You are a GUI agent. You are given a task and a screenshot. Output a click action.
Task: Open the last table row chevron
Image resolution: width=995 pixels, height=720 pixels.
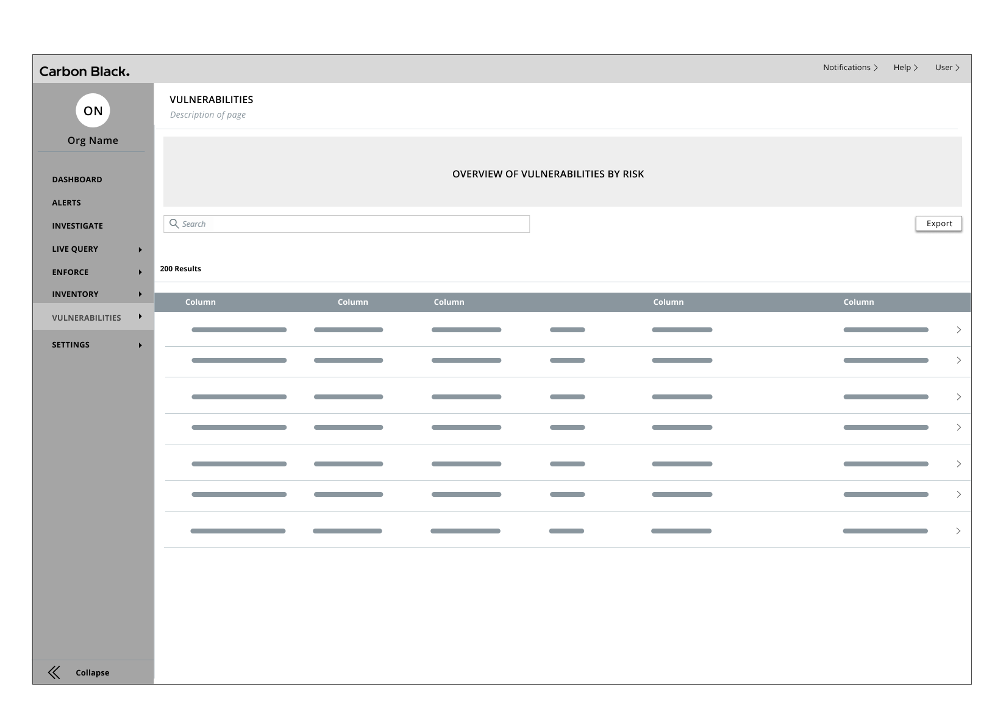[958, 531]
